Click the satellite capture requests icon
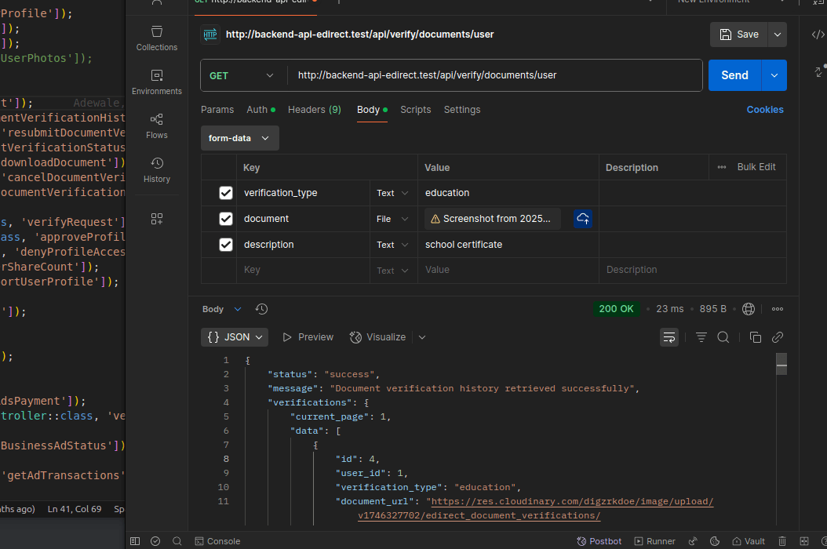Screen dimensions: 827x549 pyautogui.click(x=693, y=541)
